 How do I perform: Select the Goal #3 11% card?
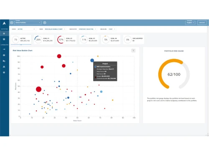pyautogui.click(x=89, y=40)
